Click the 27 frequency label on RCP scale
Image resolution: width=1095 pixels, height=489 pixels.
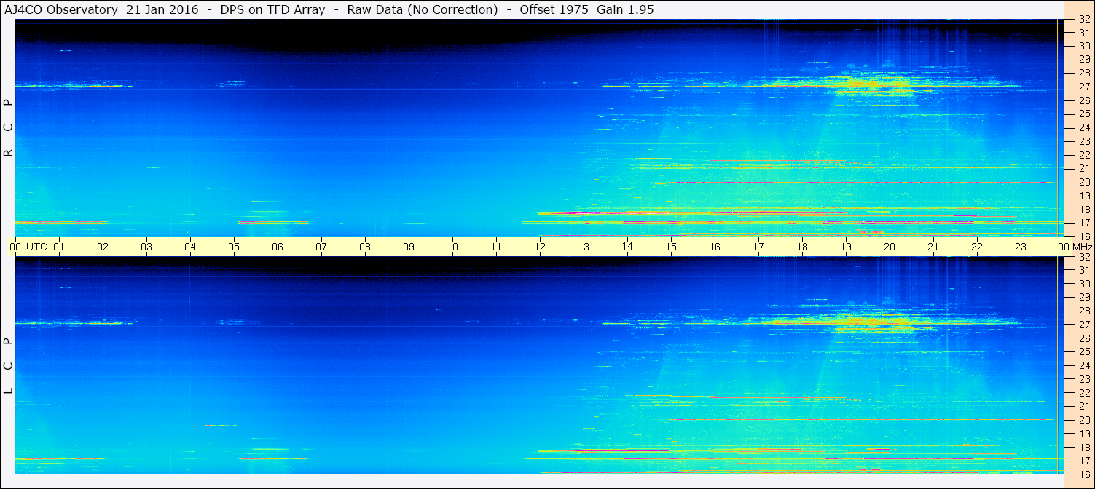(x=1083, y=87)
